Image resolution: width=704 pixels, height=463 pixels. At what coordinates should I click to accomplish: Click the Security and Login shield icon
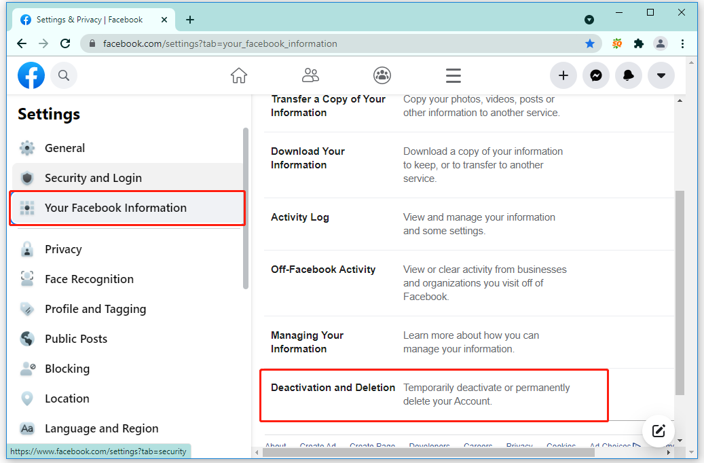[27, 178]
